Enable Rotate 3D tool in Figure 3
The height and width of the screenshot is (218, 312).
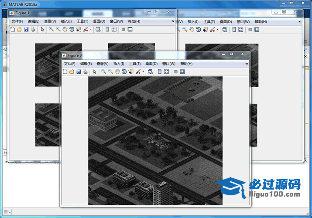tap(124, 72)
